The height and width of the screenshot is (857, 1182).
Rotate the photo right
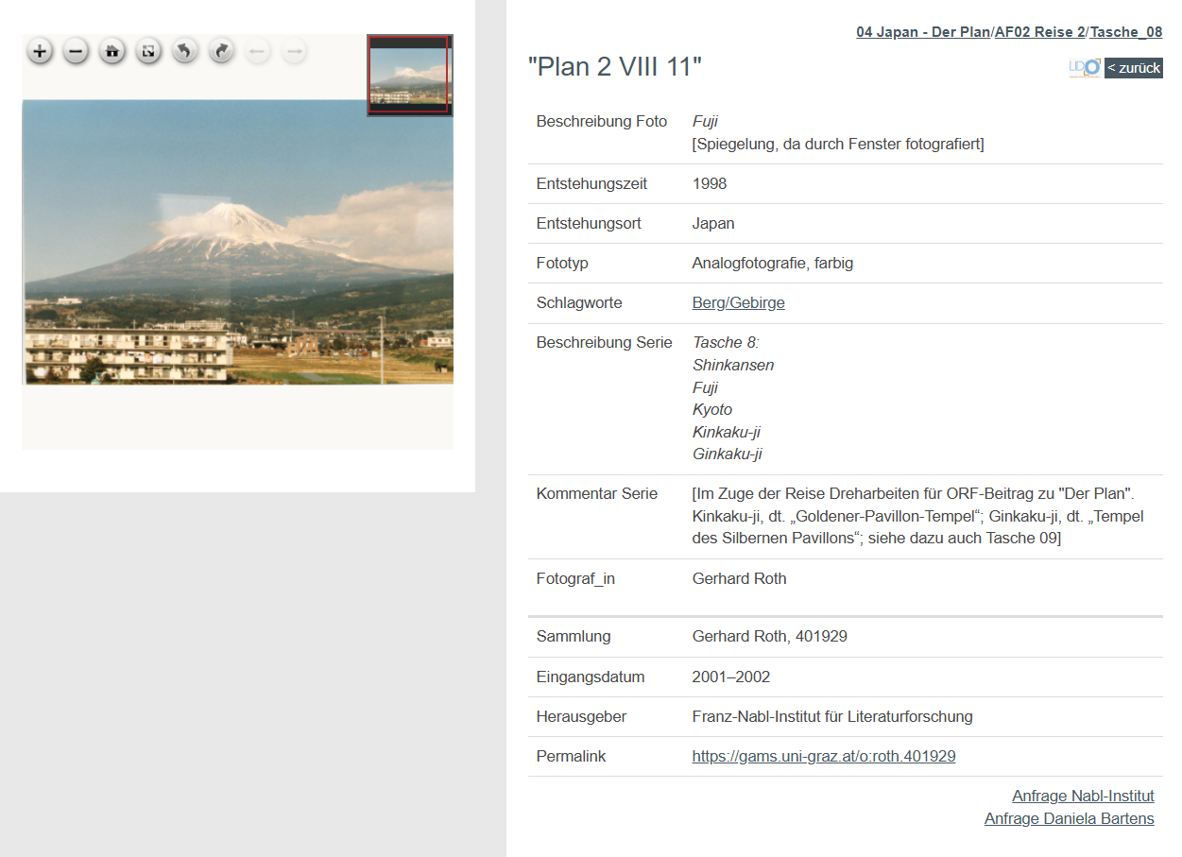click(221, 51)
